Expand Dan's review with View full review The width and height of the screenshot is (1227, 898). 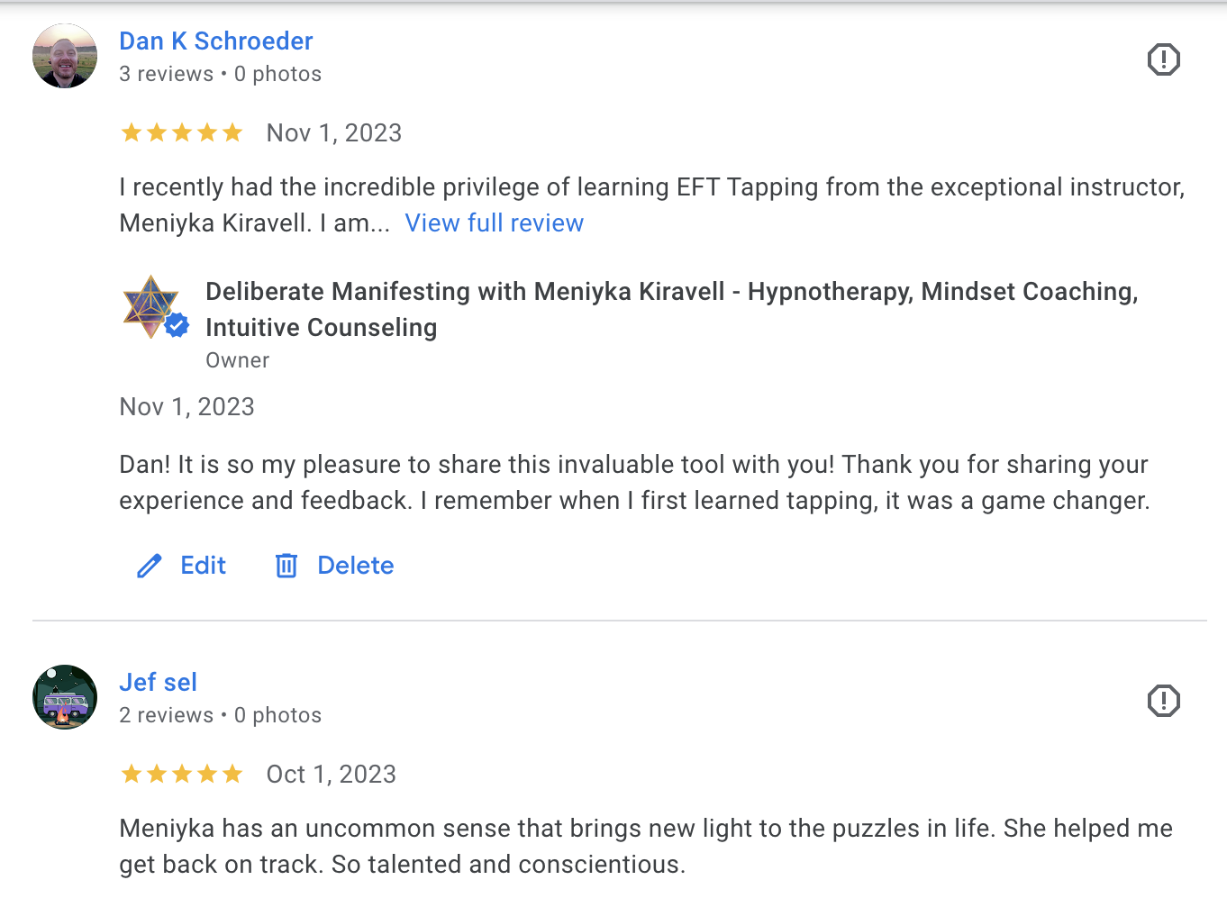(494, 223)
